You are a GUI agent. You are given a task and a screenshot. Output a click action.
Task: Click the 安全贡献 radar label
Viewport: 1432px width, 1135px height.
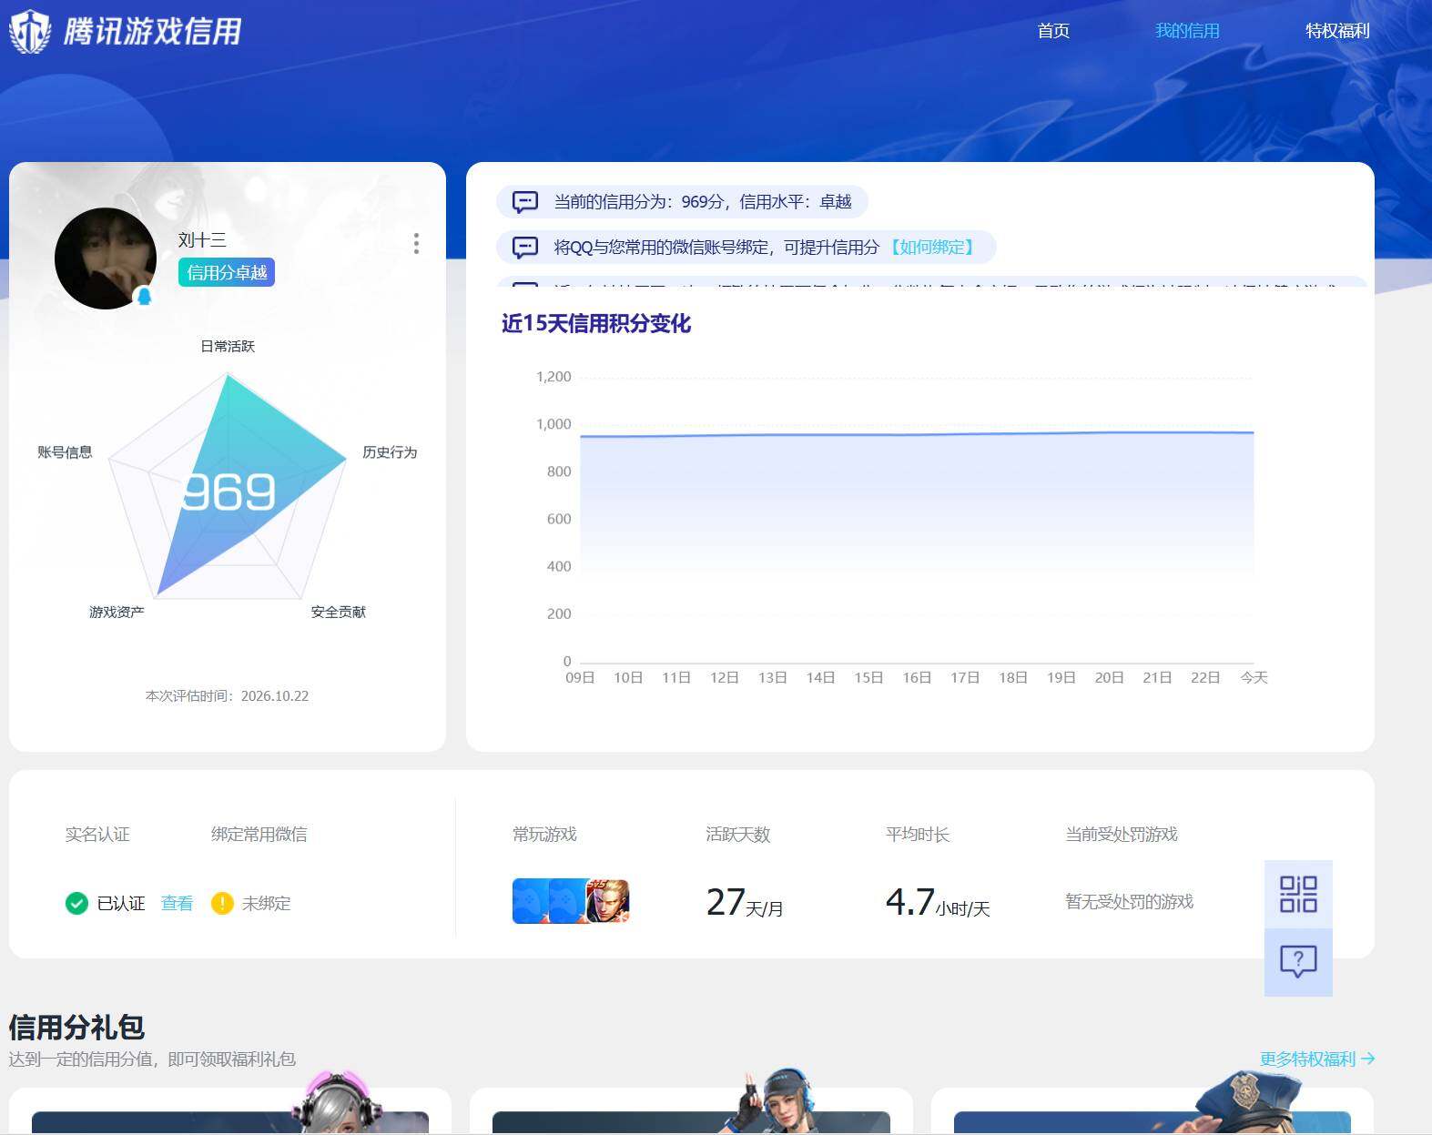point(339,612)
